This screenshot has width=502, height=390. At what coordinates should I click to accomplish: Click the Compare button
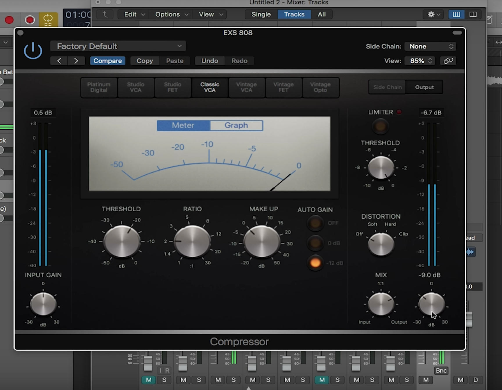click(107, 61)
